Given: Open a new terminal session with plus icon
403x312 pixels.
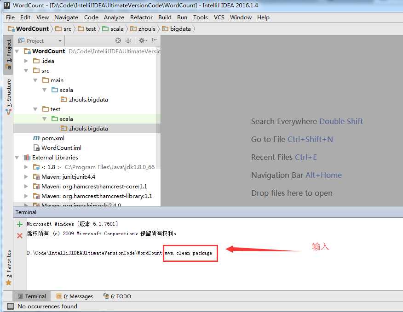Looking at the screenshot, I should (x=19, y=224).
